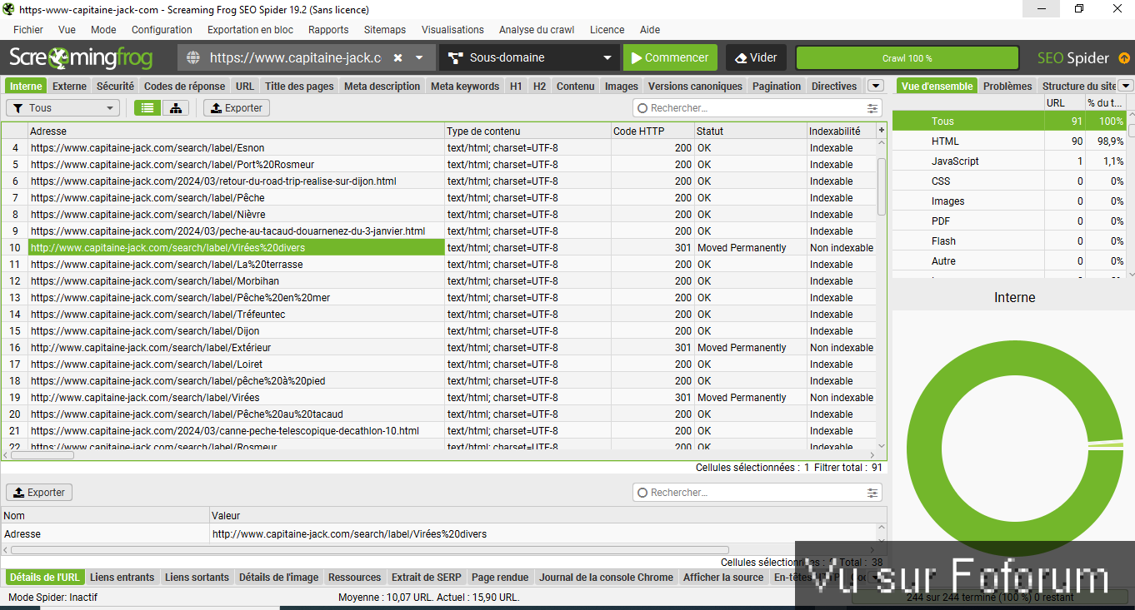The image size is (1135, 610).
Task: Select JavaScript row in overview panel
Action: point(1010,161)
